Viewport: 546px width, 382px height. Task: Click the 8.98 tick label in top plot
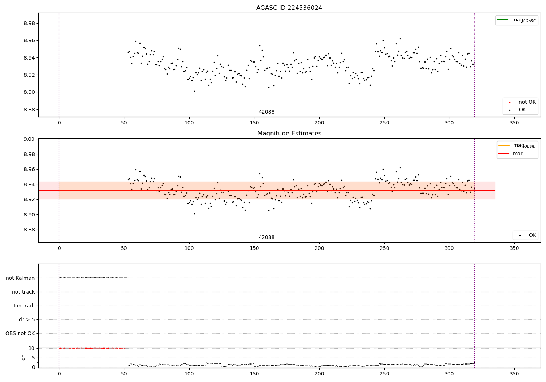(x=29, y=23)
